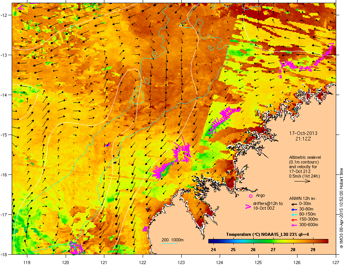344x266 pixels.
Task: Click the 0.5m/s velocity reference arrow
Action: [303, 181]
